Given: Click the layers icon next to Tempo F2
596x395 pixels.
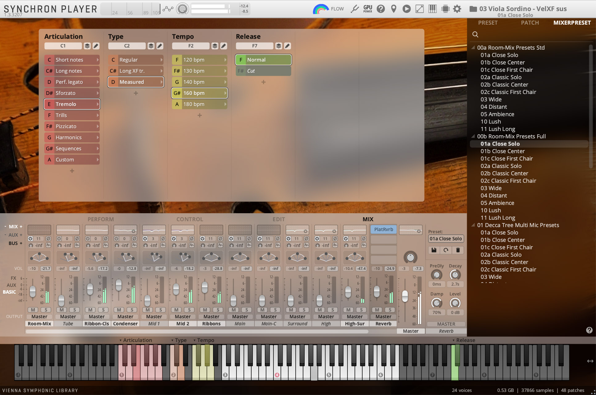Looking at the screenshot, I should [215, 46].
